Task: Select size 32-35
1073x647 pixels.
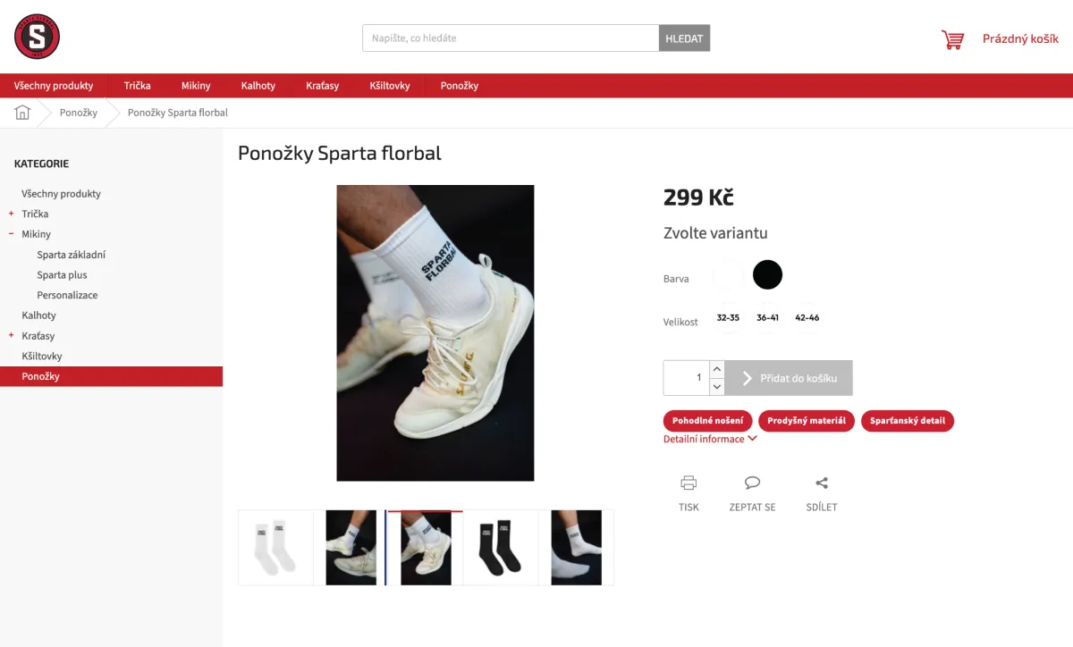Action: coord(728,318)
